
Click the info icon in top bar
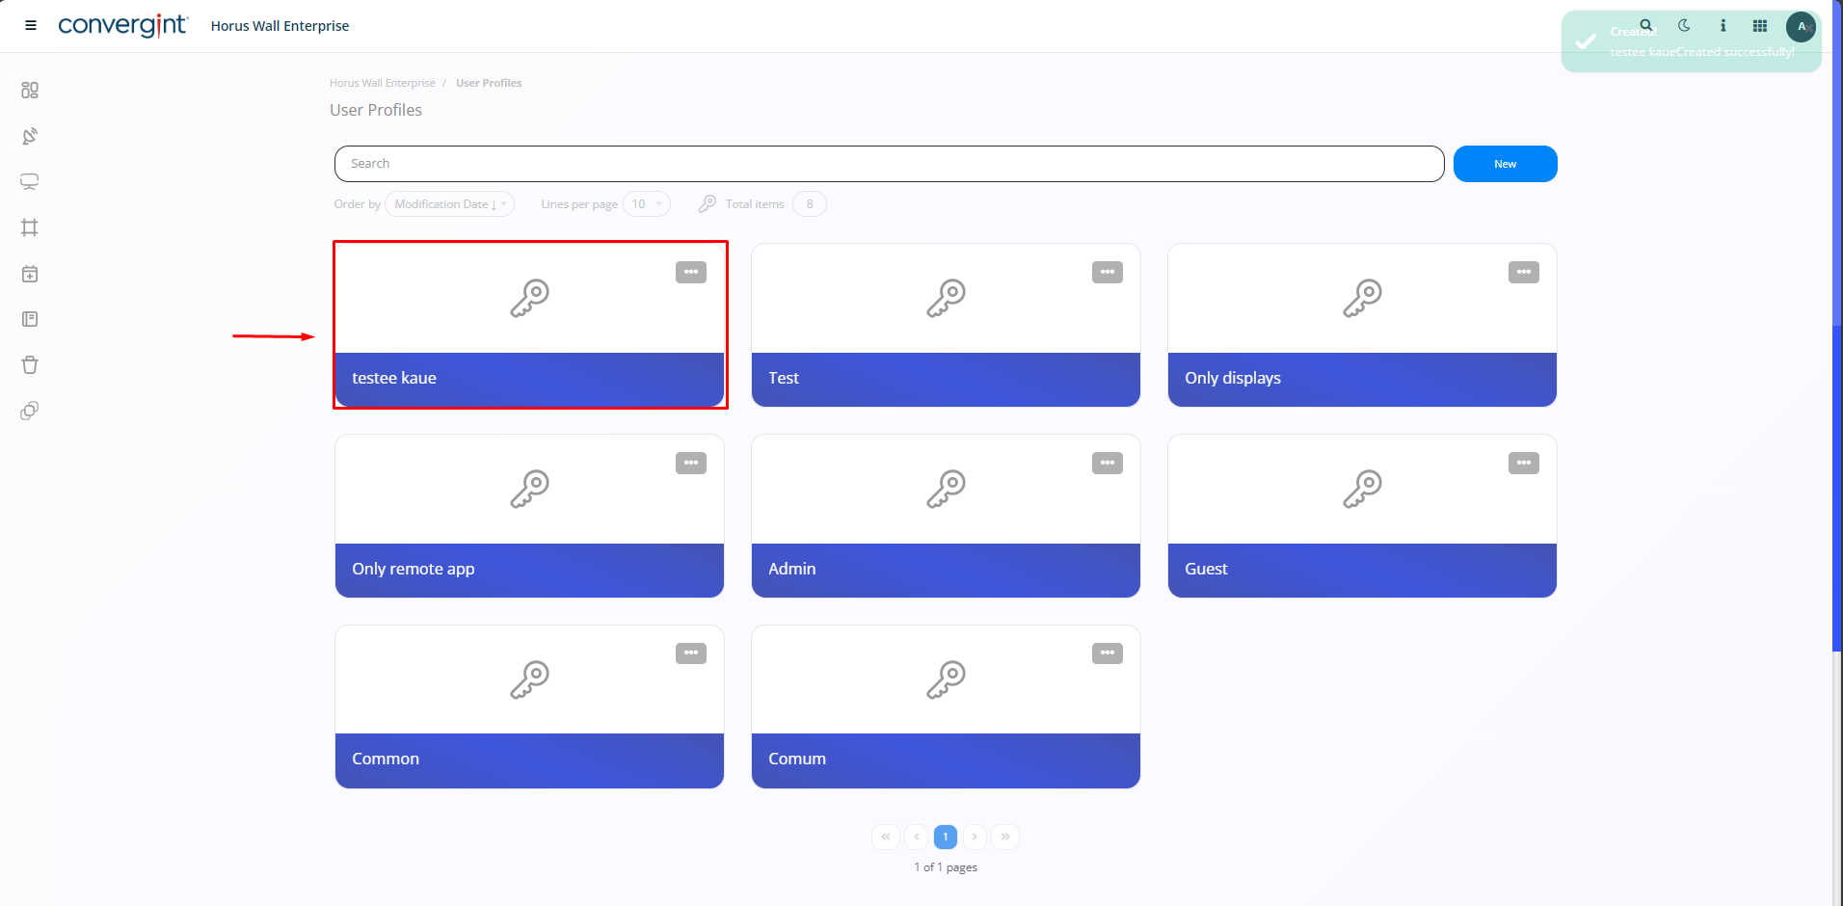[x=1723, y=26]
